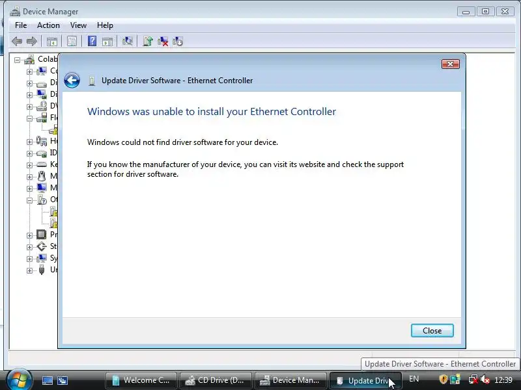
Task: Collapse the Fl... floppy controllers node
Action: 29,118
